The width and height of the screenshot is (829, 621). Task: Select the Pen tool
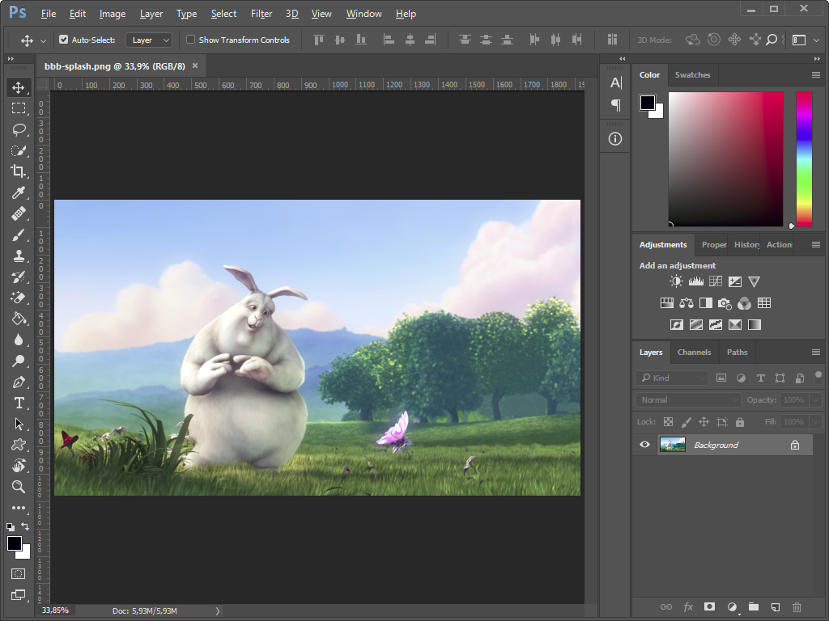click(x=18, y=382)
